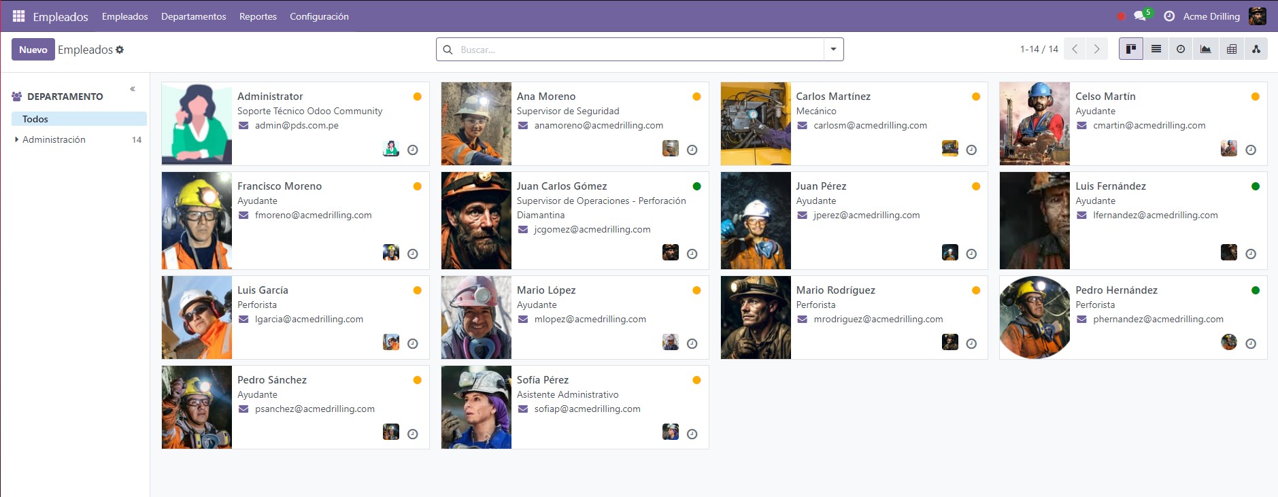Switch to Kanban view
This screenshot has width=1278, height=497.
[x=1131, y=49]
